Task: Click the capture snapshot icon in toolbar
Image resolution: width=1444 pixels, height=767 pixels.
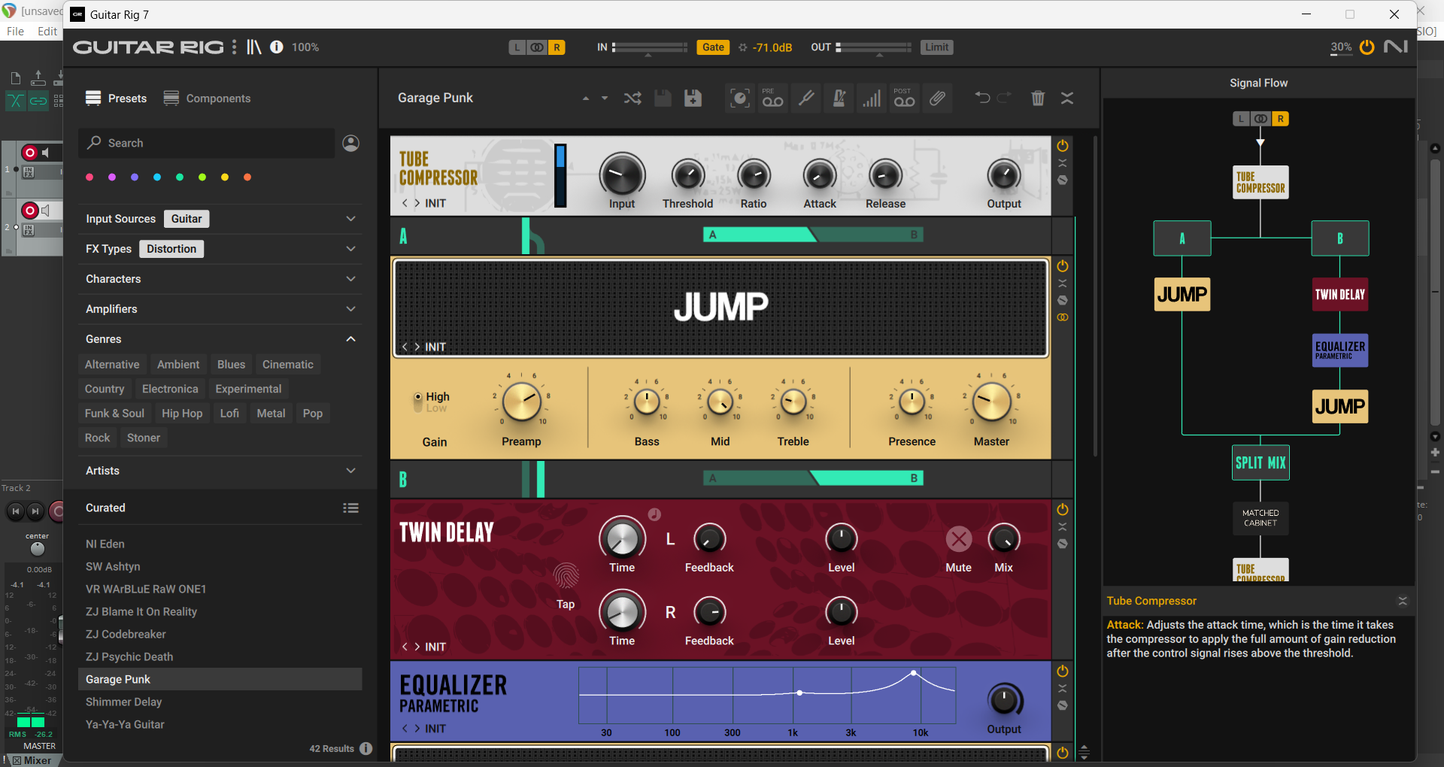Action: click(x=740, y=99)
